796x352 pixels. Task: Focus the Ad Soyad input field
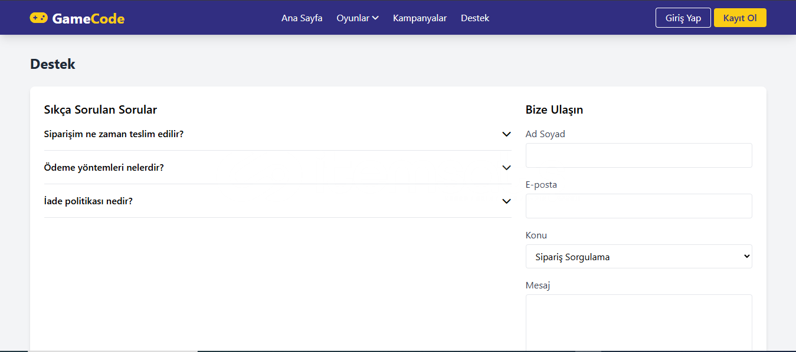point(638,155)
